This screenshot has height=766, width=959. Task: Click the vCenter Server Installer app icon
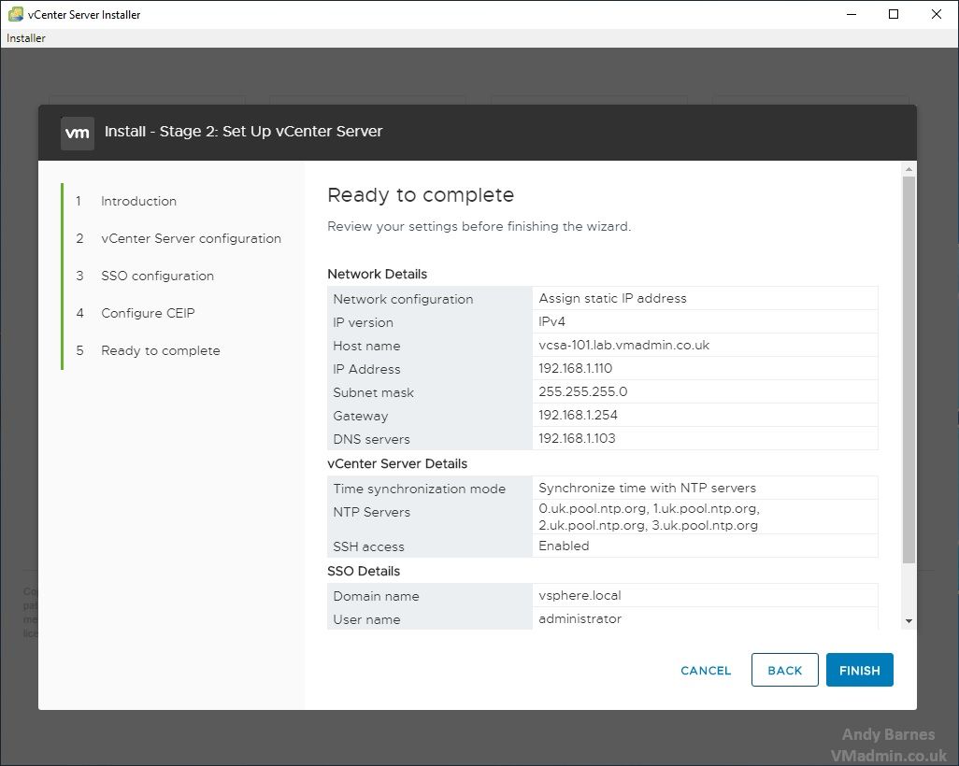15,14
